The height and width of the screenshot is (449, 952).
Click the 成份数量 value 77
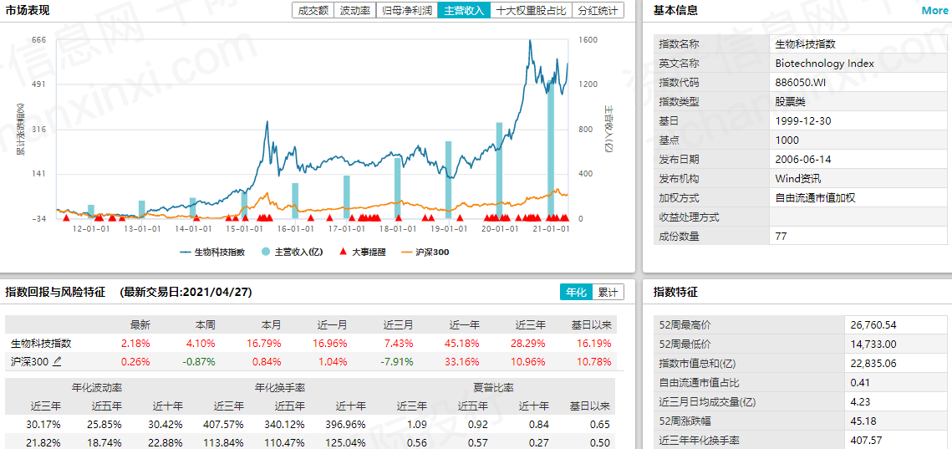point(781,237)
